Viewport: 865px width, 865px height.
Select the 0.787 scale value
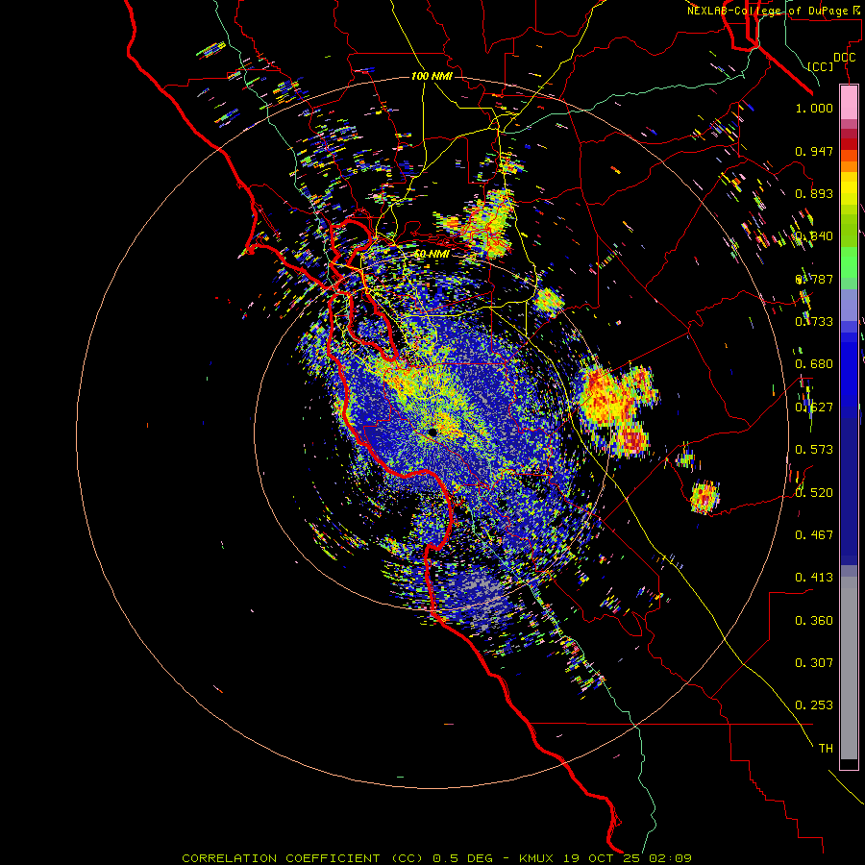pos(814,279)
